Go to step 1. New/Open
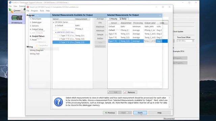Viewport: 216px width, 121px height. click(x=35, y=19)
